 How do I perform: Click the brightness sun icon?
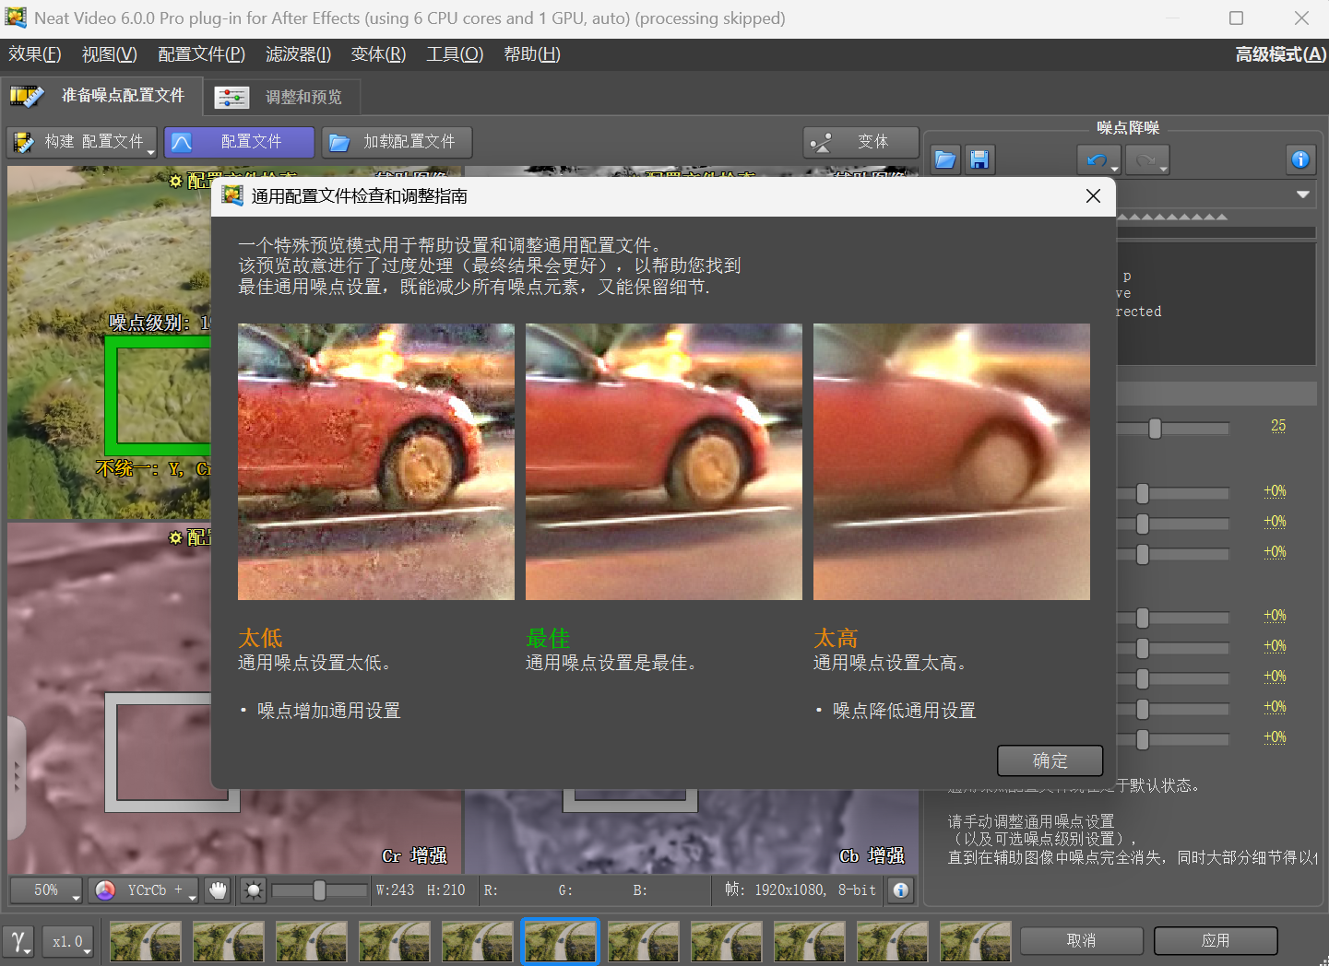click(x=253, y=890)
